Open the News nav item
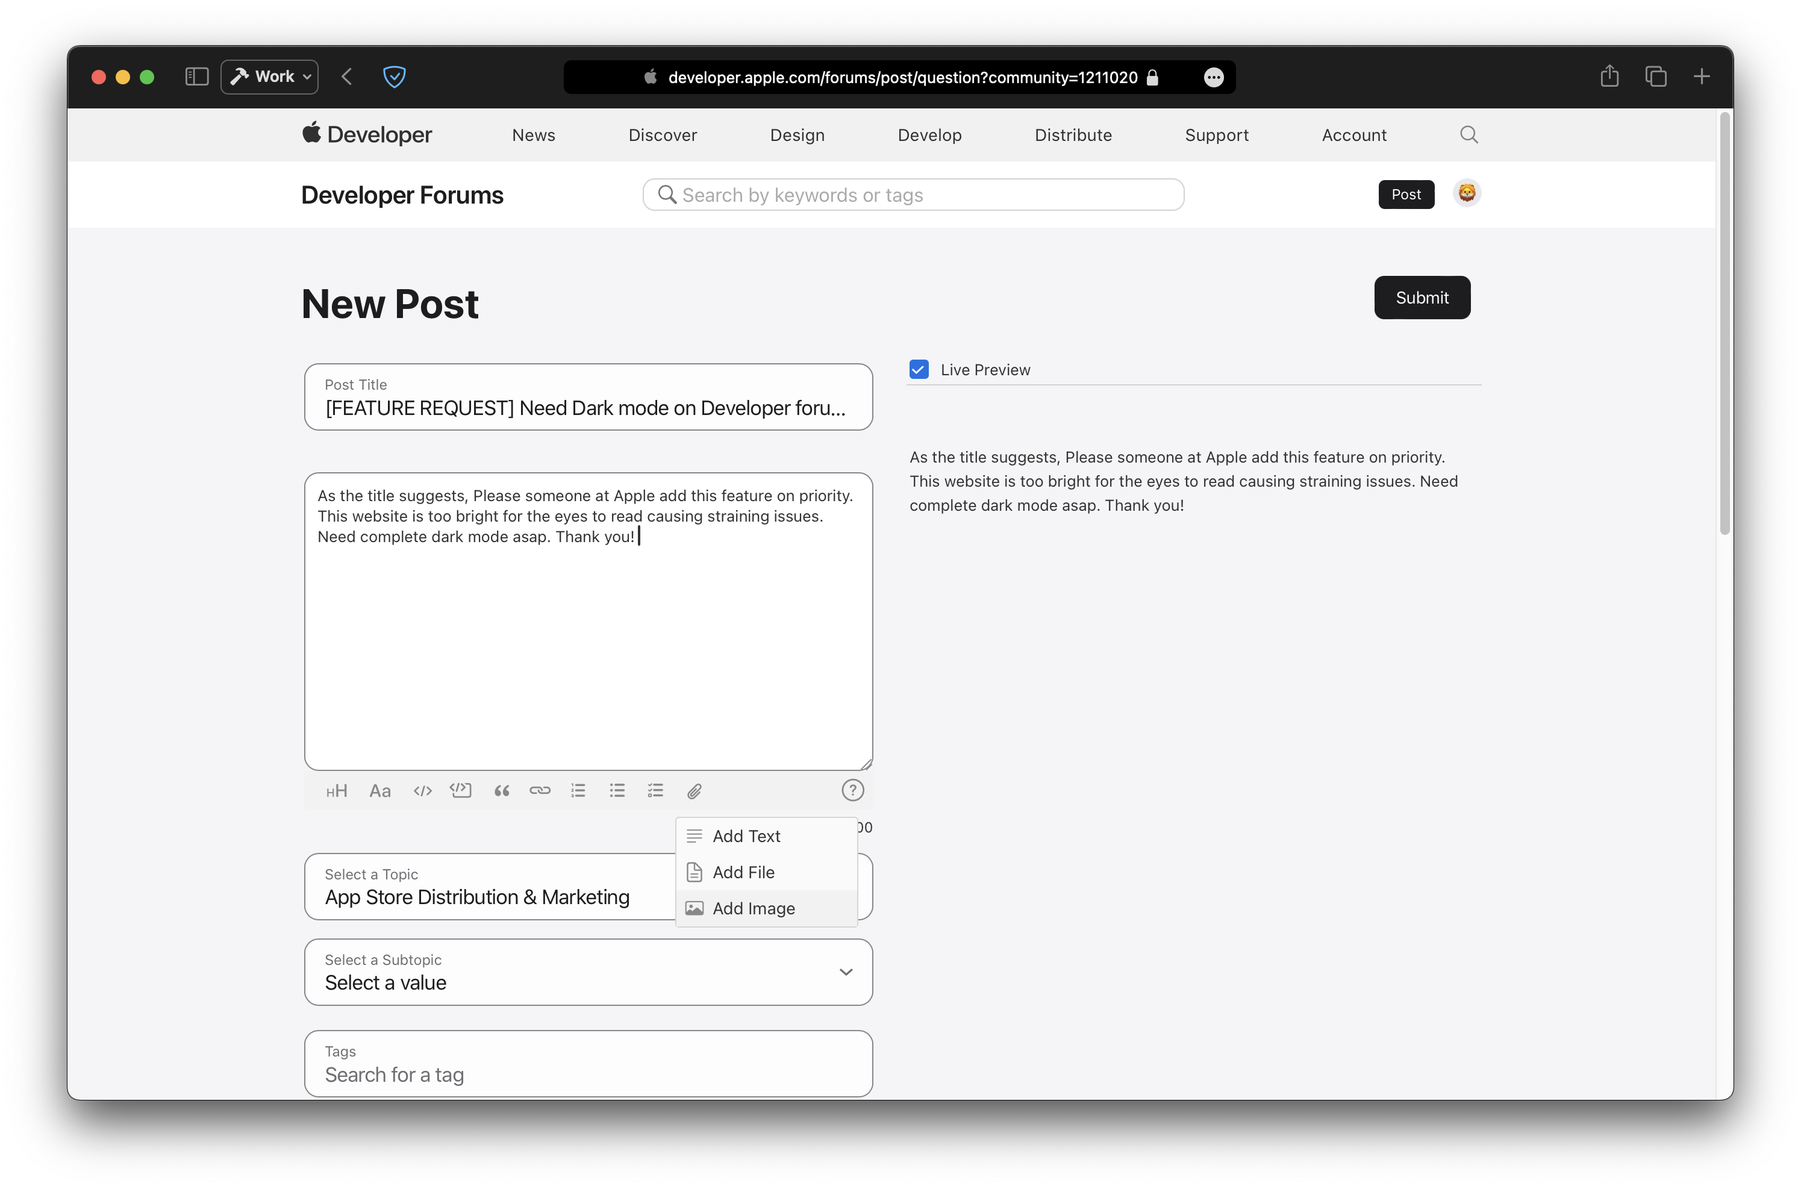The height and width of the screenshot is (1189, 1801). 533,135
